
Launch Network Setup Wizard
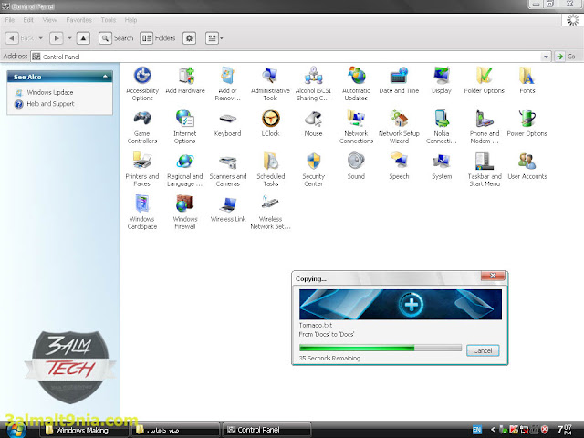[399, 127]
